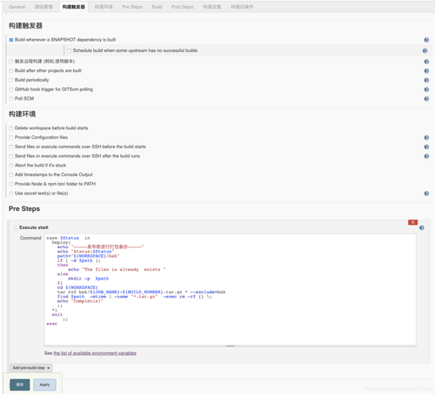Switch to the 构建后操作 tab

[x=242, y=7]
